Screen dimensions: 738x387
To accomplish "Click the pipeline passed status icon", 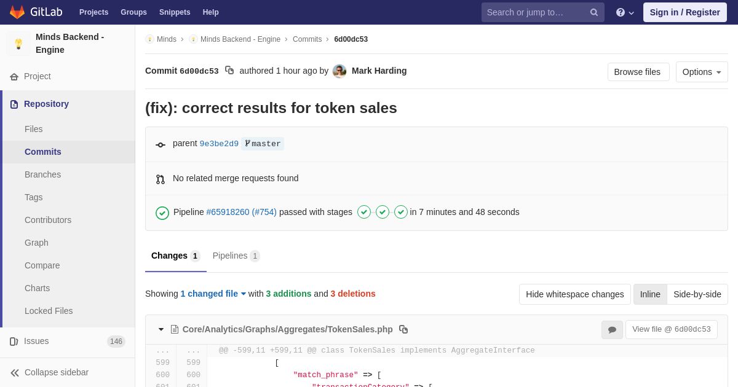I will click(162, 213).
